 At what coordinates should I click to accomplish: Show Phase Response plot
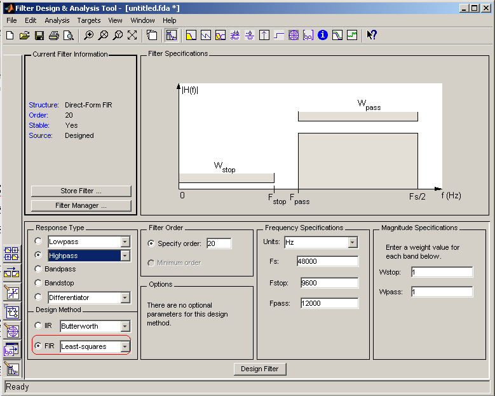[x=205, y=36]
